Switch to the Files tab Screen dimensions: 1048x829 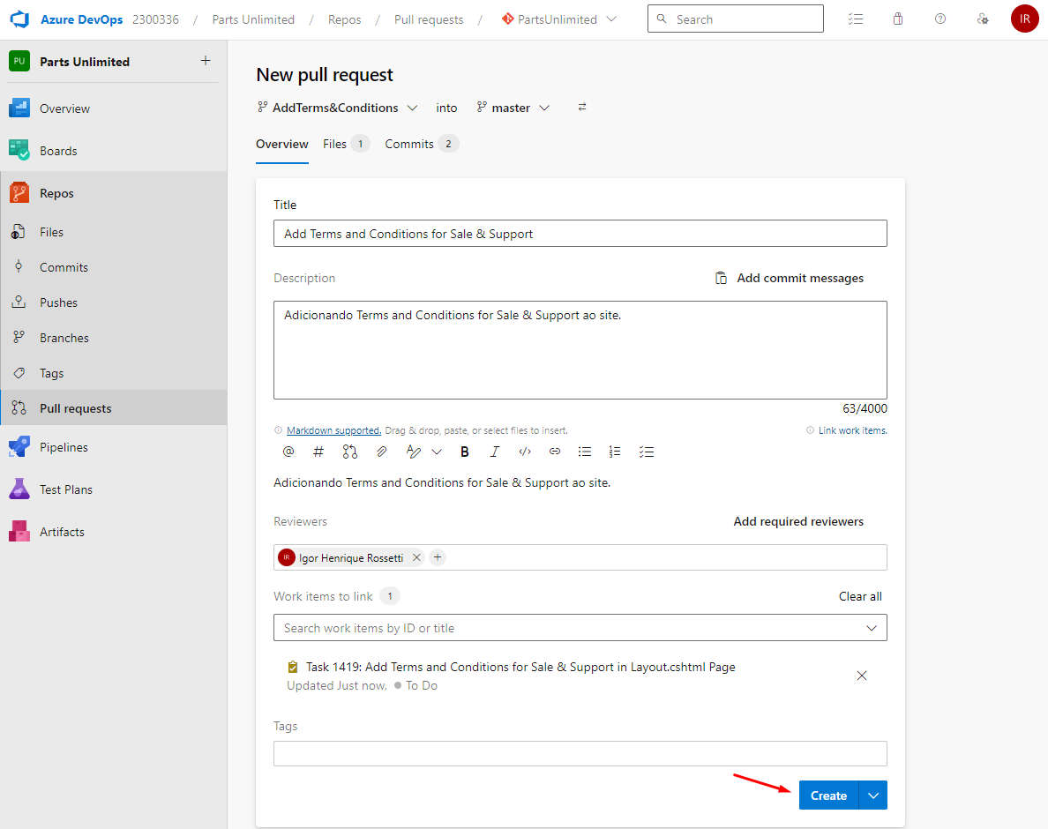346,144
